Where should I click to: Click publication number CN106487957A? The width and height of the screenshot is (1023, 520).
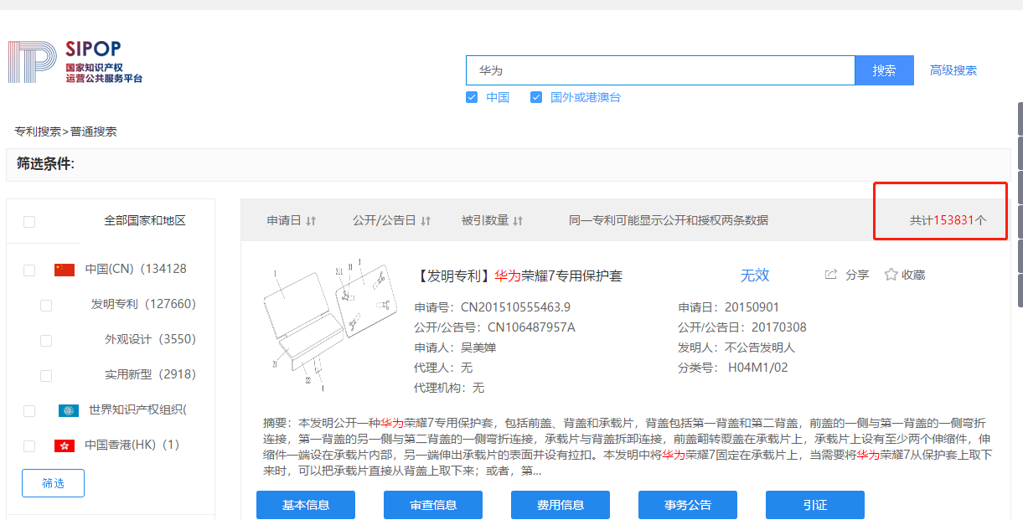531,327
